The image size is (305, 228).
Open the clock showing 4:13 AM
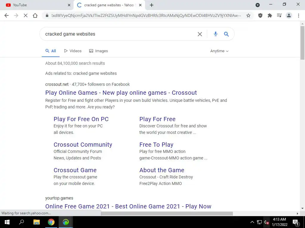tap(279, 222)
